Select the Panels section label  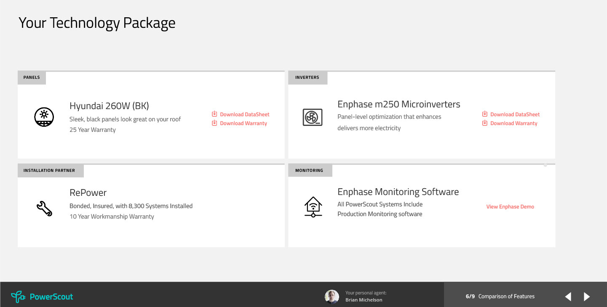(32, 77)
